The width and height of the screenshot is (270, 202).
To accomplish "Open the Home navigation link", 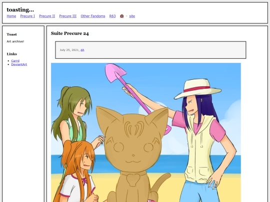I will [x=11, y=16].
